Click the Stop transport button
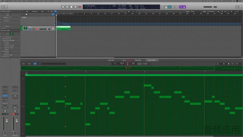The height and width of the screenshot is (137, 243). (x=71, y=7)
